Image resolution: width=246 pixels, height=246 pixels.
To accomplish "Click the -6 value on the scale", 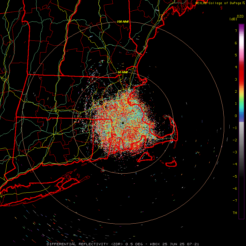I will [235, 189].
